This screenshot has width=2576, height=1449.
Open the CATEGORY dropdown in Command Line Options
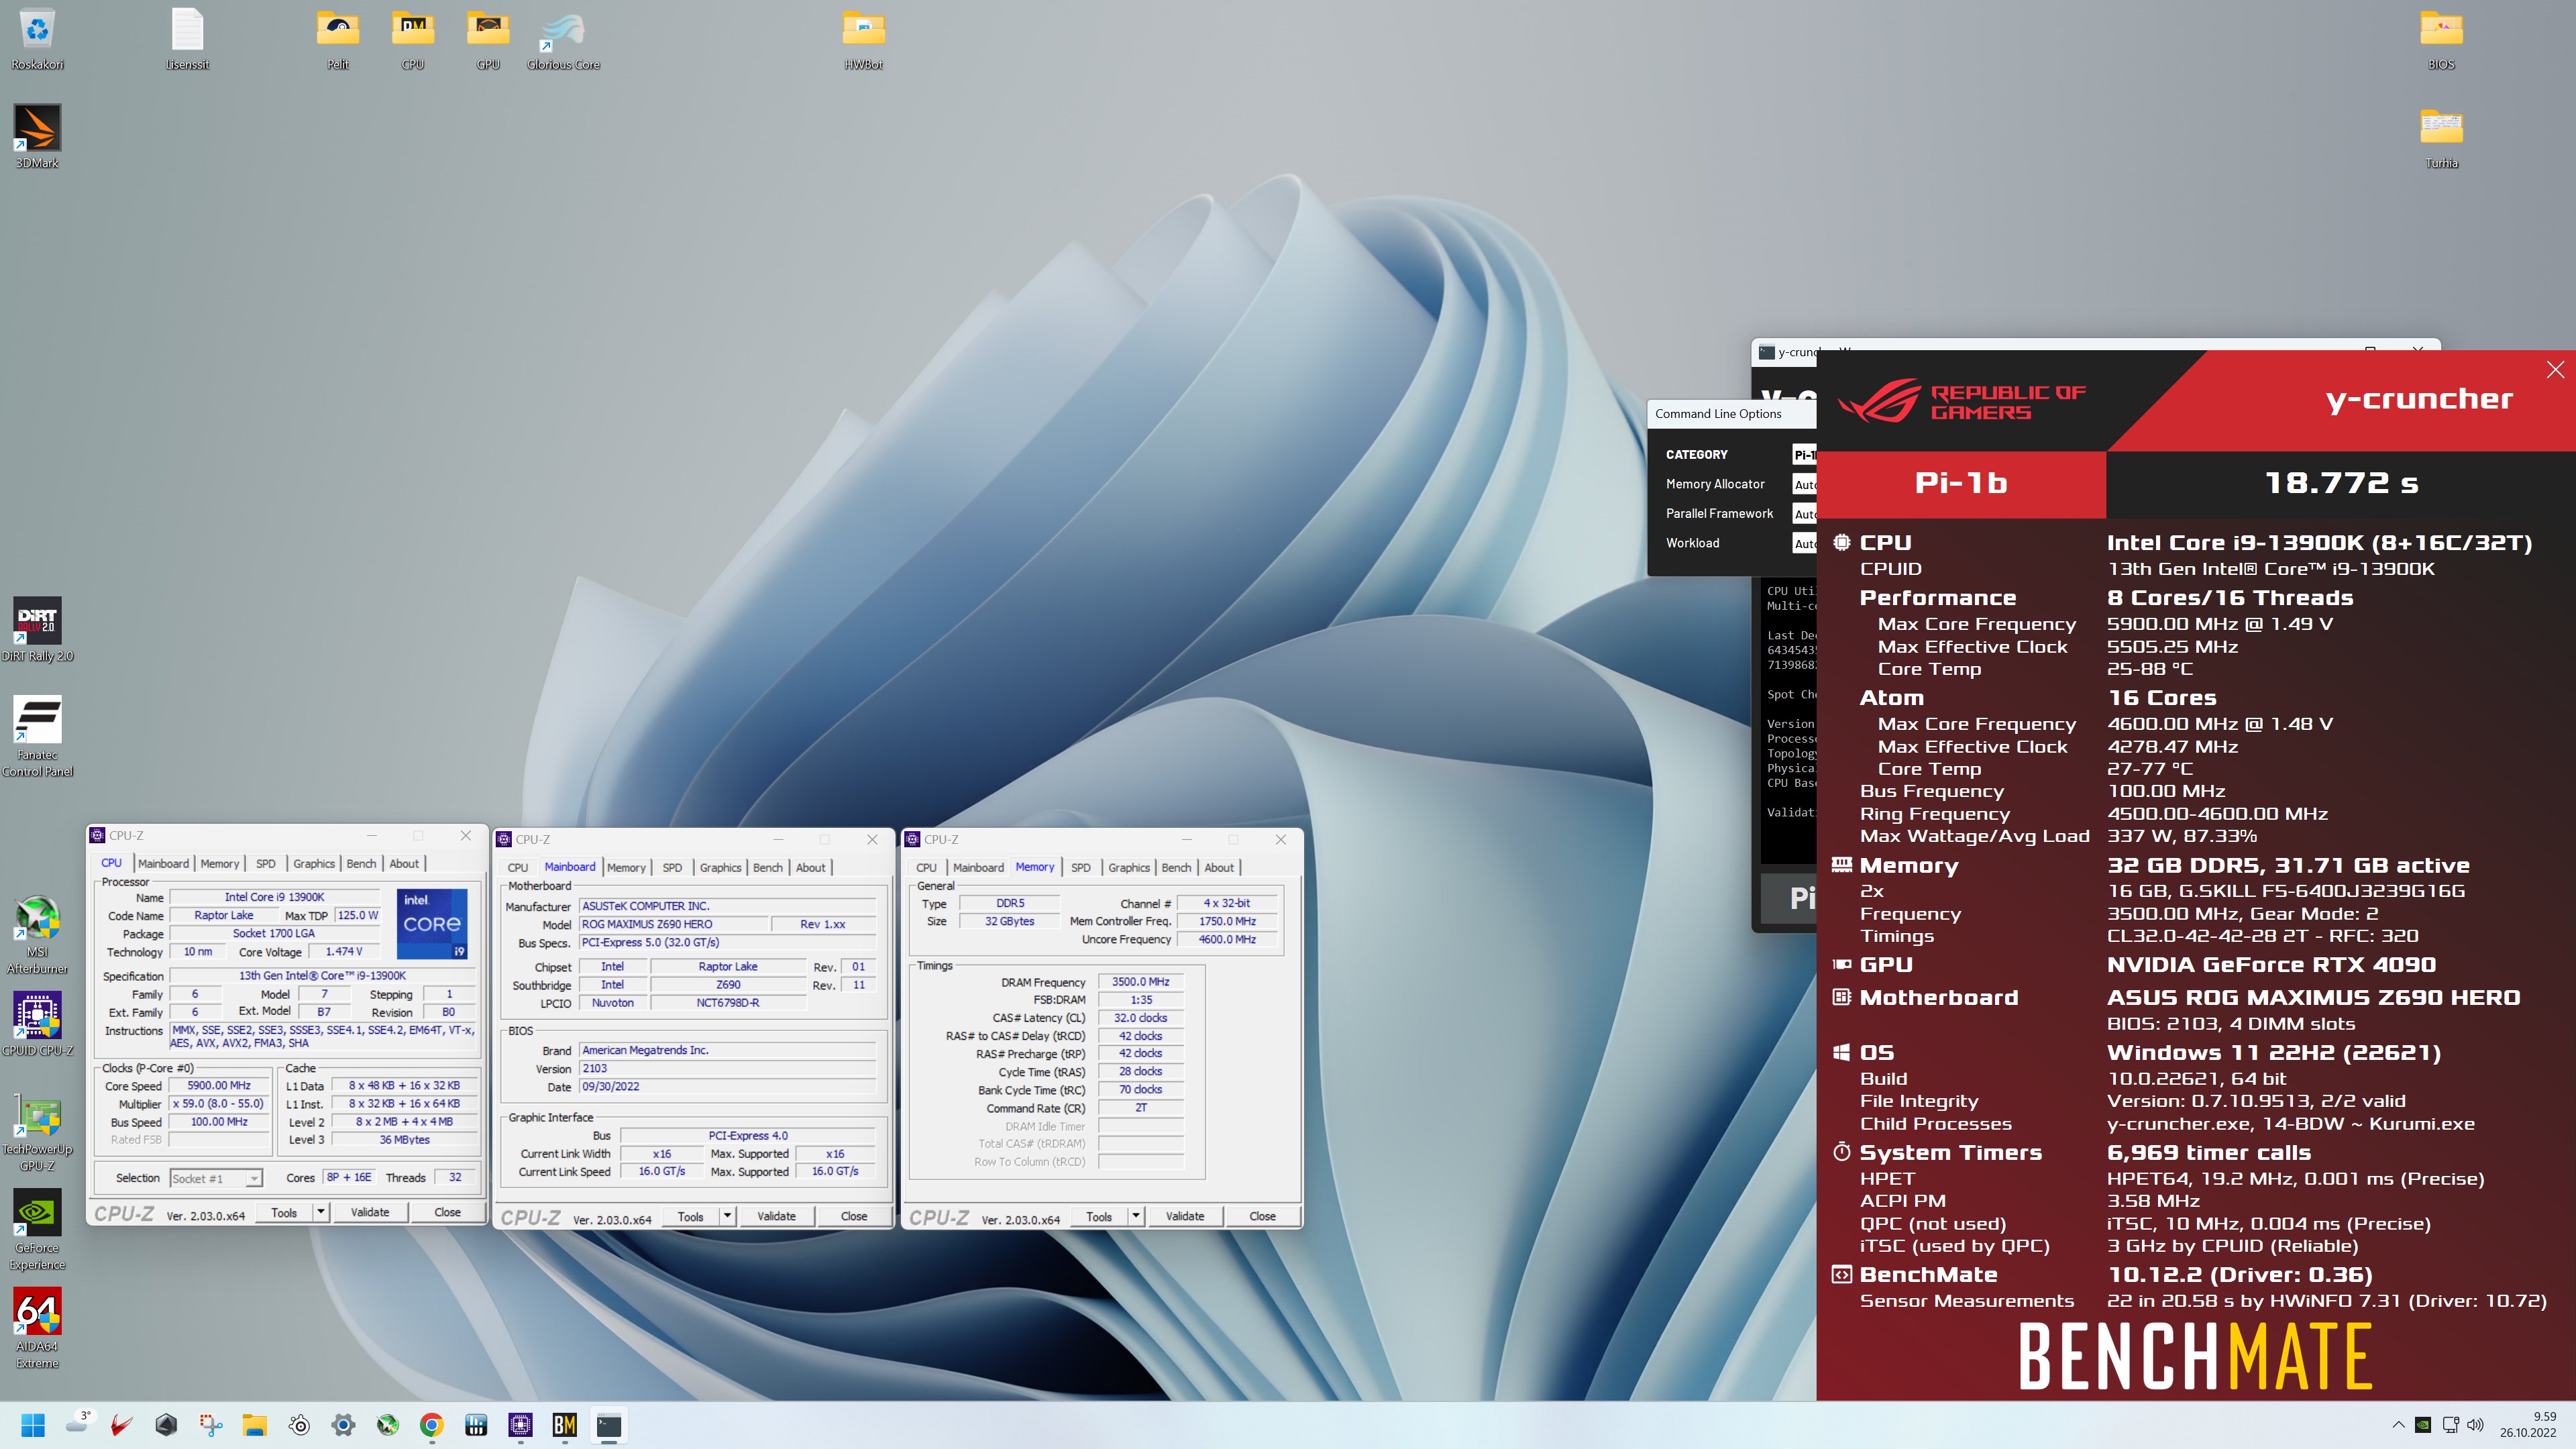1805,455
